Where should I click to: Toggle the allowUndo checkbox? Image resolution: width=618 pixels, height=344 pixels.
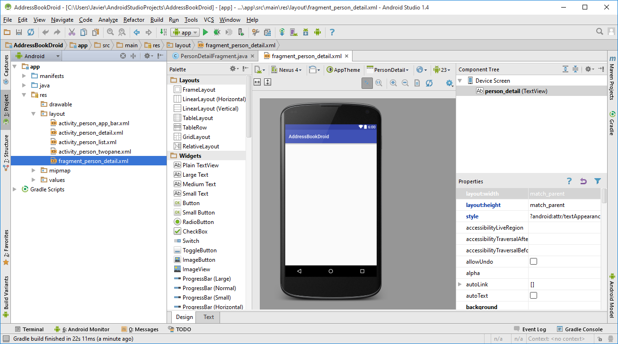pos(533,262)
